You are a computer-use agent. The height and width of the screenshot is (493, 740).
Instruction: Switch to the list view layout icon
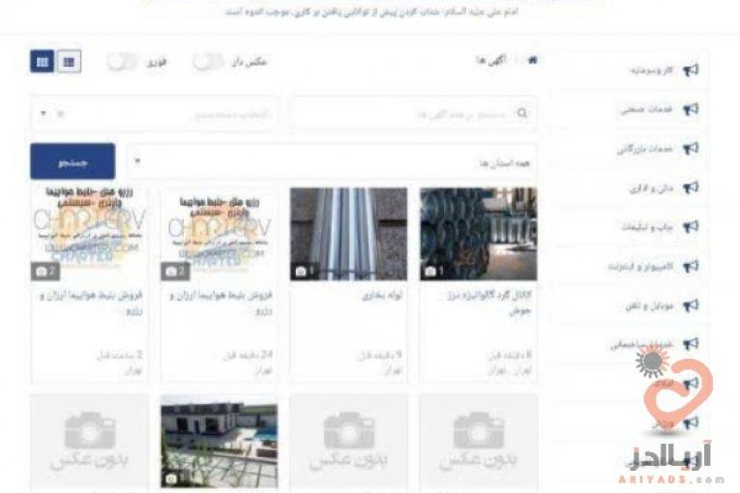tap(69, 62)
